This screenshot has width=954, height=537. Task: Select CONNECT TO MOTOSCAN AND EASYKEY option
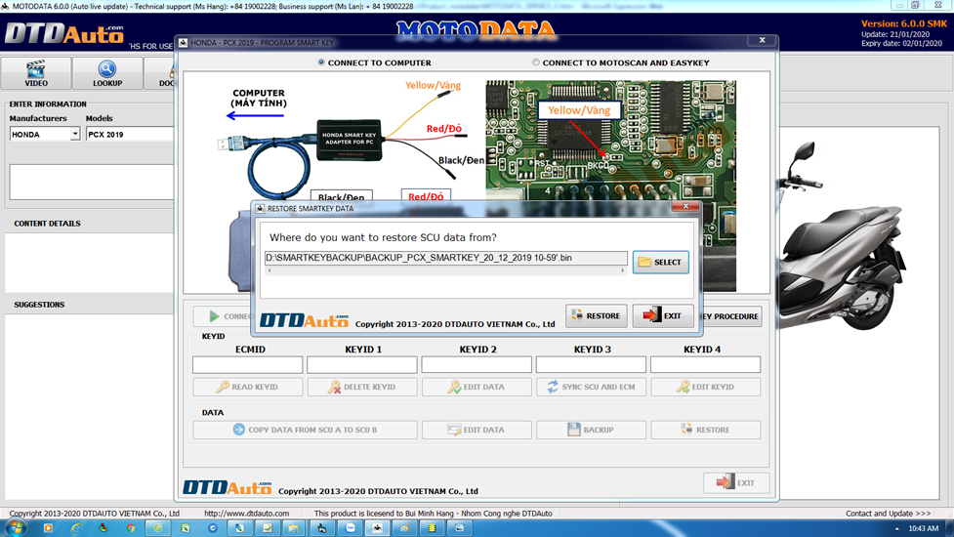[x=535, y=62]
